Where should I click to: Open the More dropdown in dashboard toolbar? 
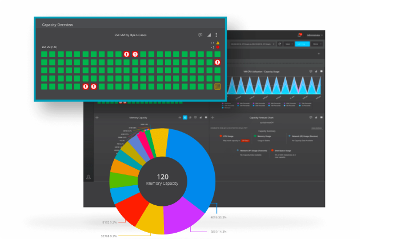tap(316, 44)
